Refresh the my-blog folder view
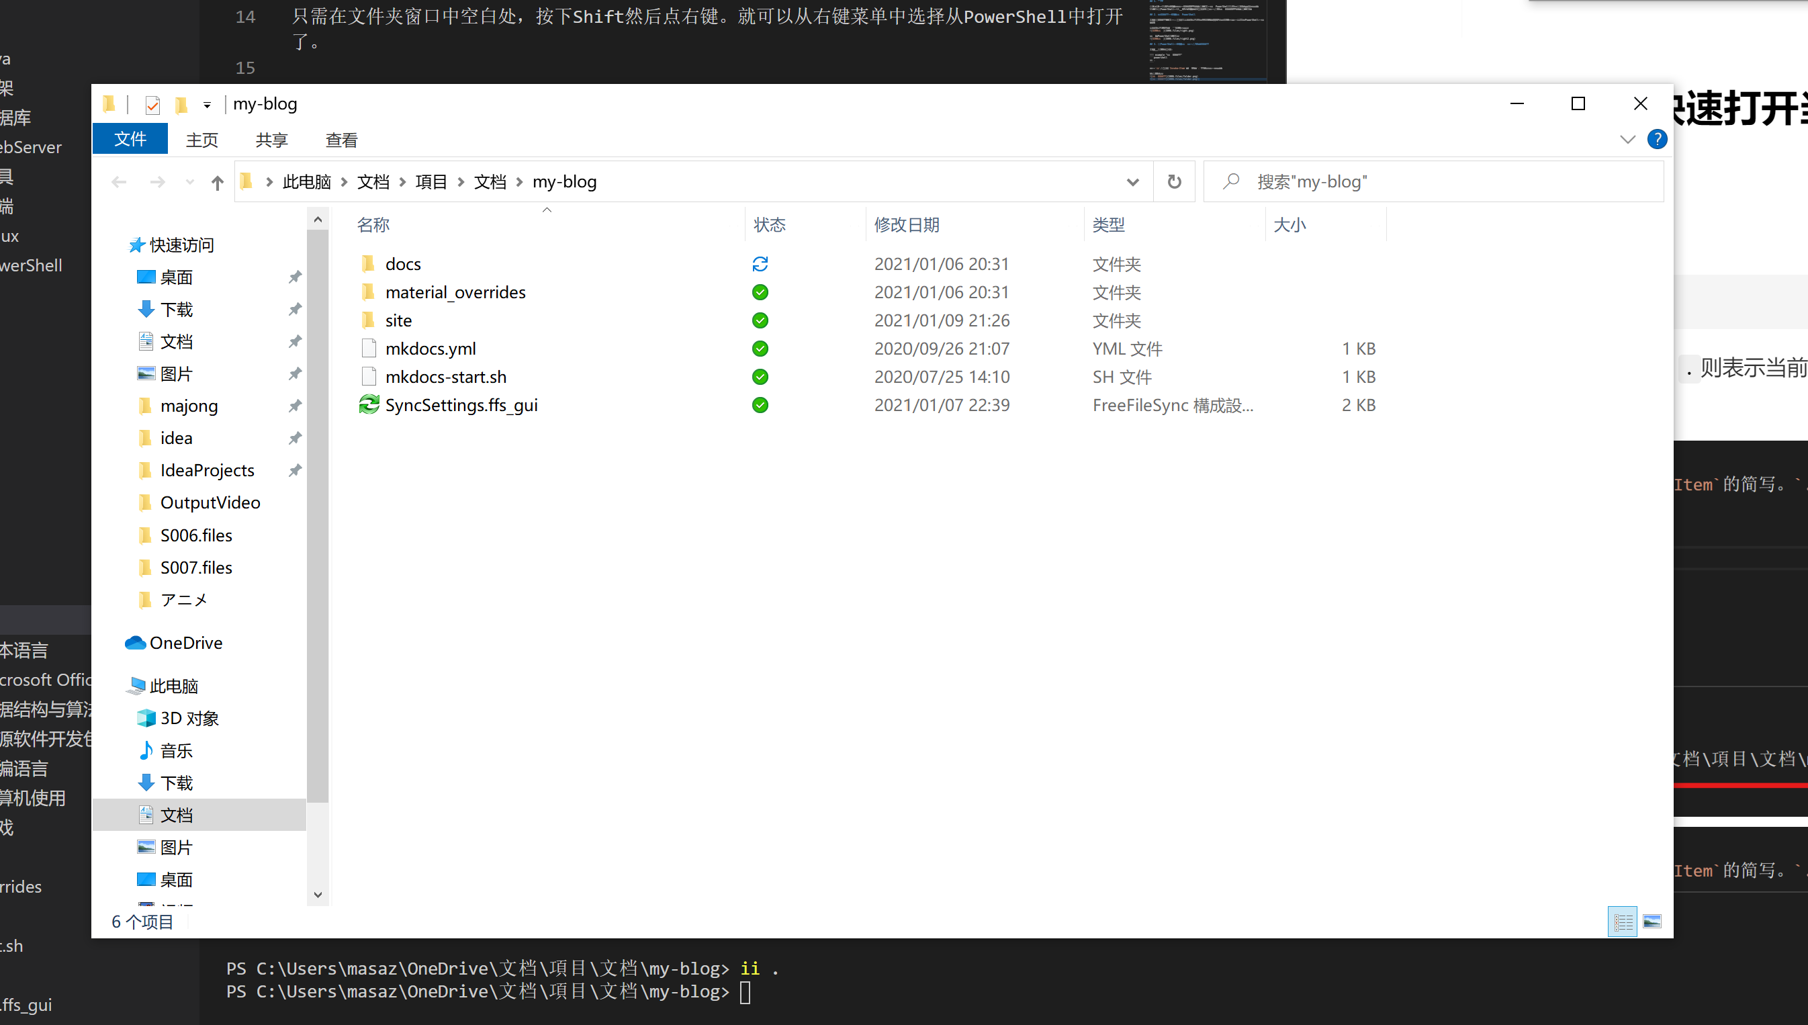The width and height of the screenshot is (1808, 1025). point(1174,181)
